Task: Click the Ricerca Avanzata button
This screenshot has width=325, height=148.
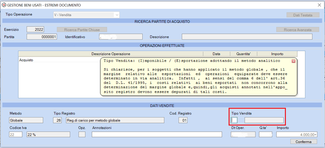Action: click(x=298, y=30)
